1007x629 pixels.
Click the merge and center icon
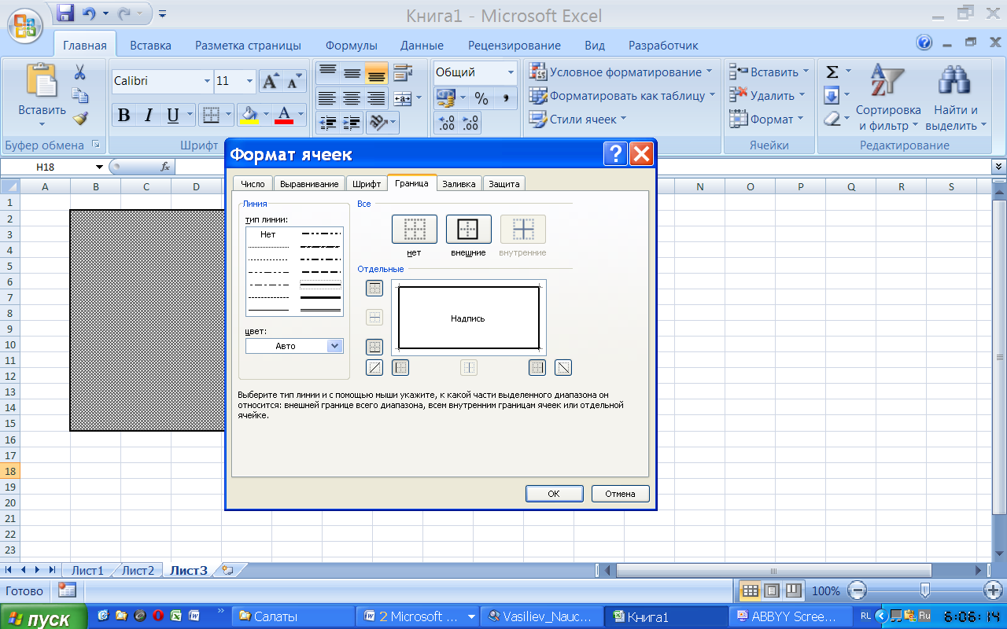pos(402,98)
